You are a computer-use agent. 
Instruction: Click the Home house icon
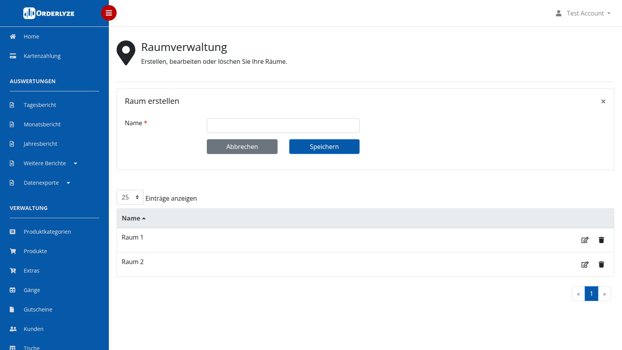(13, 37)
